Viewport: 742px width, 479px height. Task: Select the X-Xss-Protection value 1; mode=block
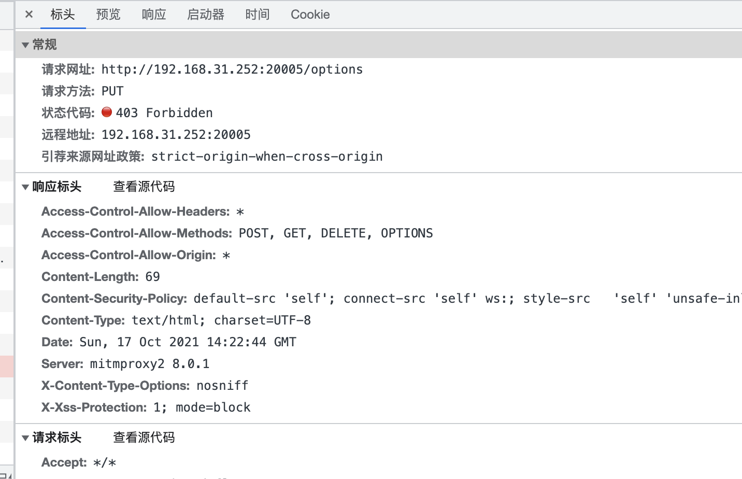pos(202,407)
